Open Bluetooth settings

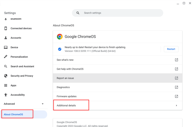[x=16, y=19]
